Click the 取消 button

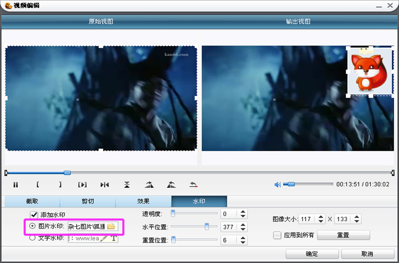(367, 254)
